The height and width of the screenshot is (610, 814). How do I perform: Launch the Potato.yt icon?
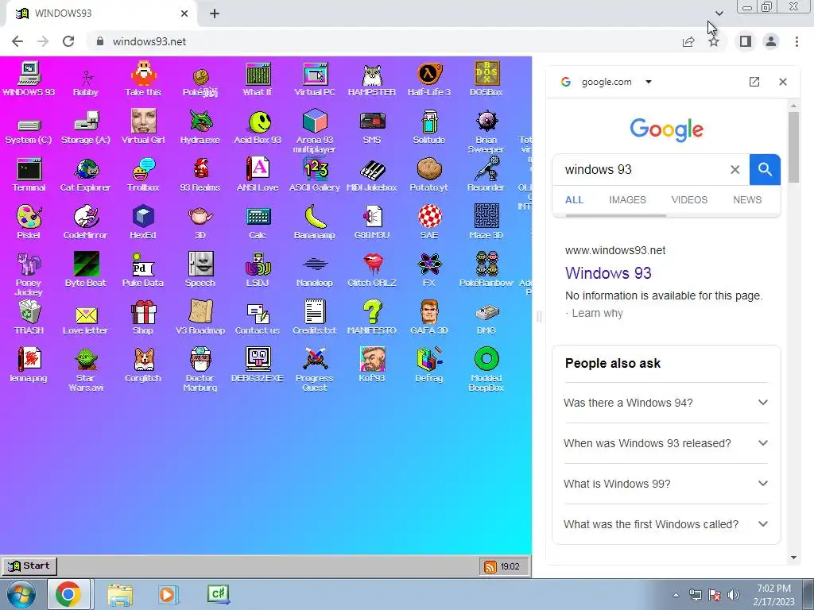click(428, 175)
